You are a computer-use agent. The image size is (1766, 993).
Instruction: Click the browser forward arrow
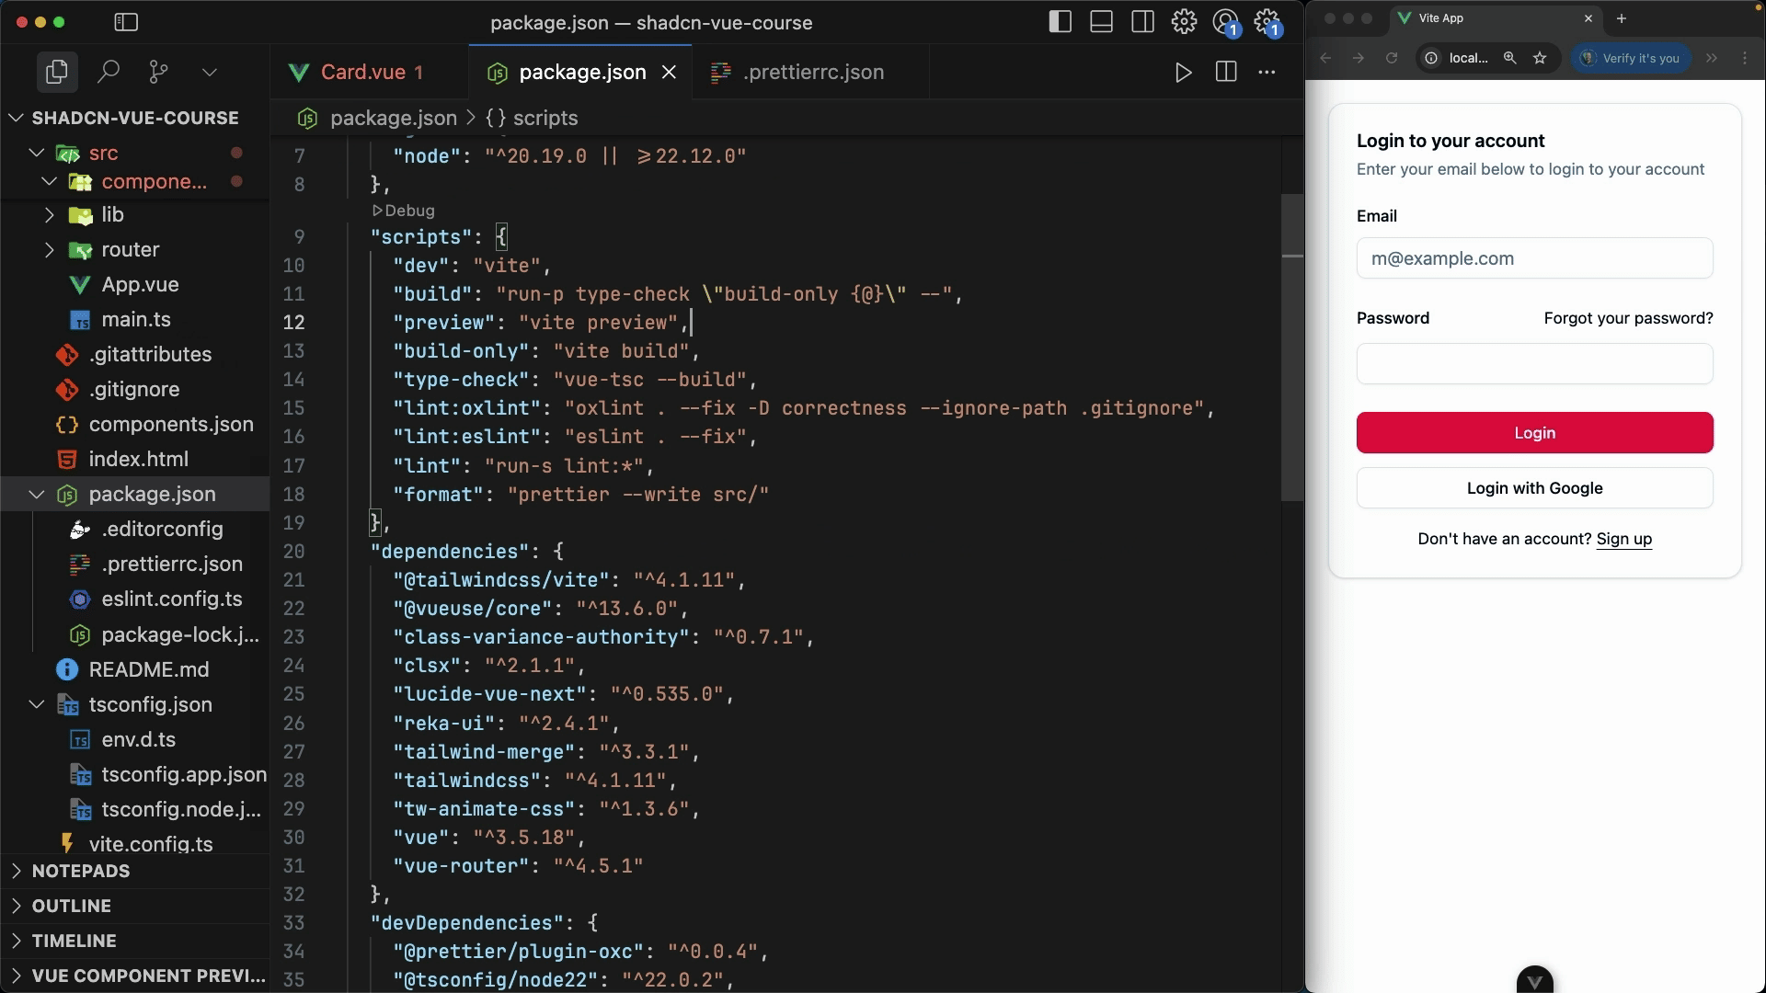point(1359,58)
